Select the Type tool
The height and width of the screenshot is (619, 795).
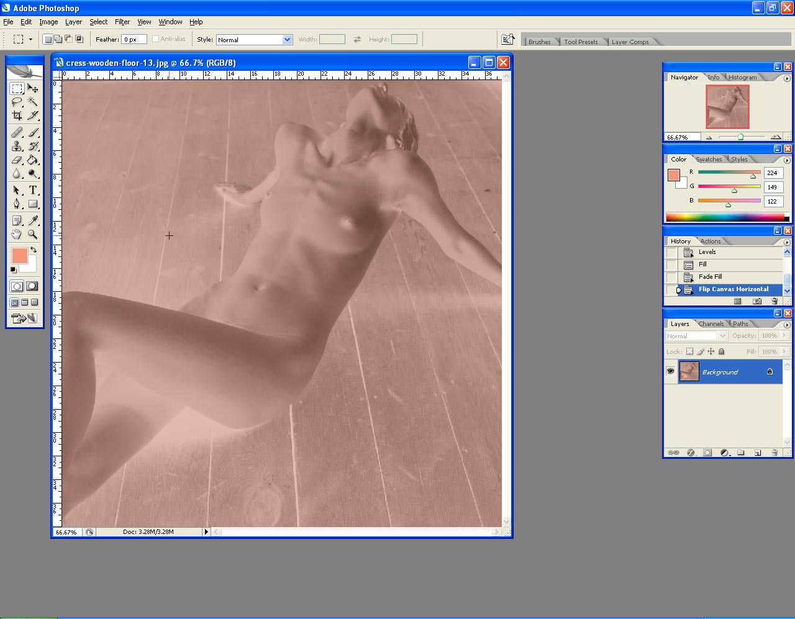click(x=33, y=191)
